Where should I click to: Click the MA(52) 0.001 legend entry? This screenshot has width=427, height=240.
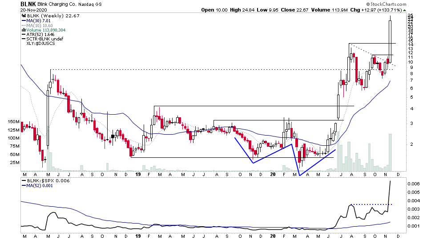click(40, 186)
